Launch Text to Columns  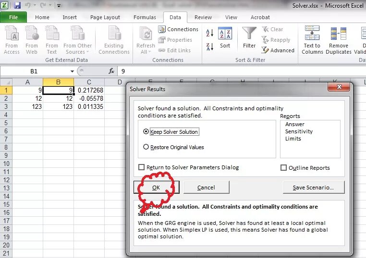[x=312, y=40]
